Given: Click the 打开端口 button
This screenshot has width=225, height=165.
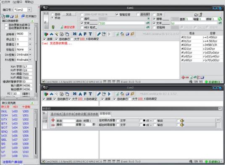Looking at the screenshot, I should (x=29, y=16).
